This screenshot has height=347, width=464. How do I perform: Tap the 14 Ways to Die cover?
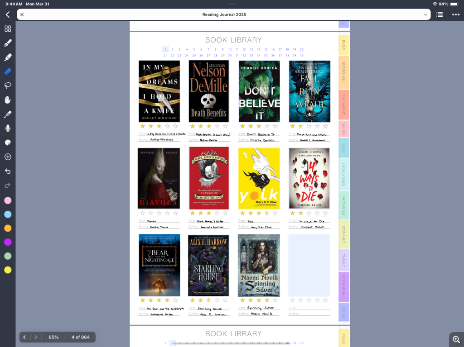click(x=309, y=178)
